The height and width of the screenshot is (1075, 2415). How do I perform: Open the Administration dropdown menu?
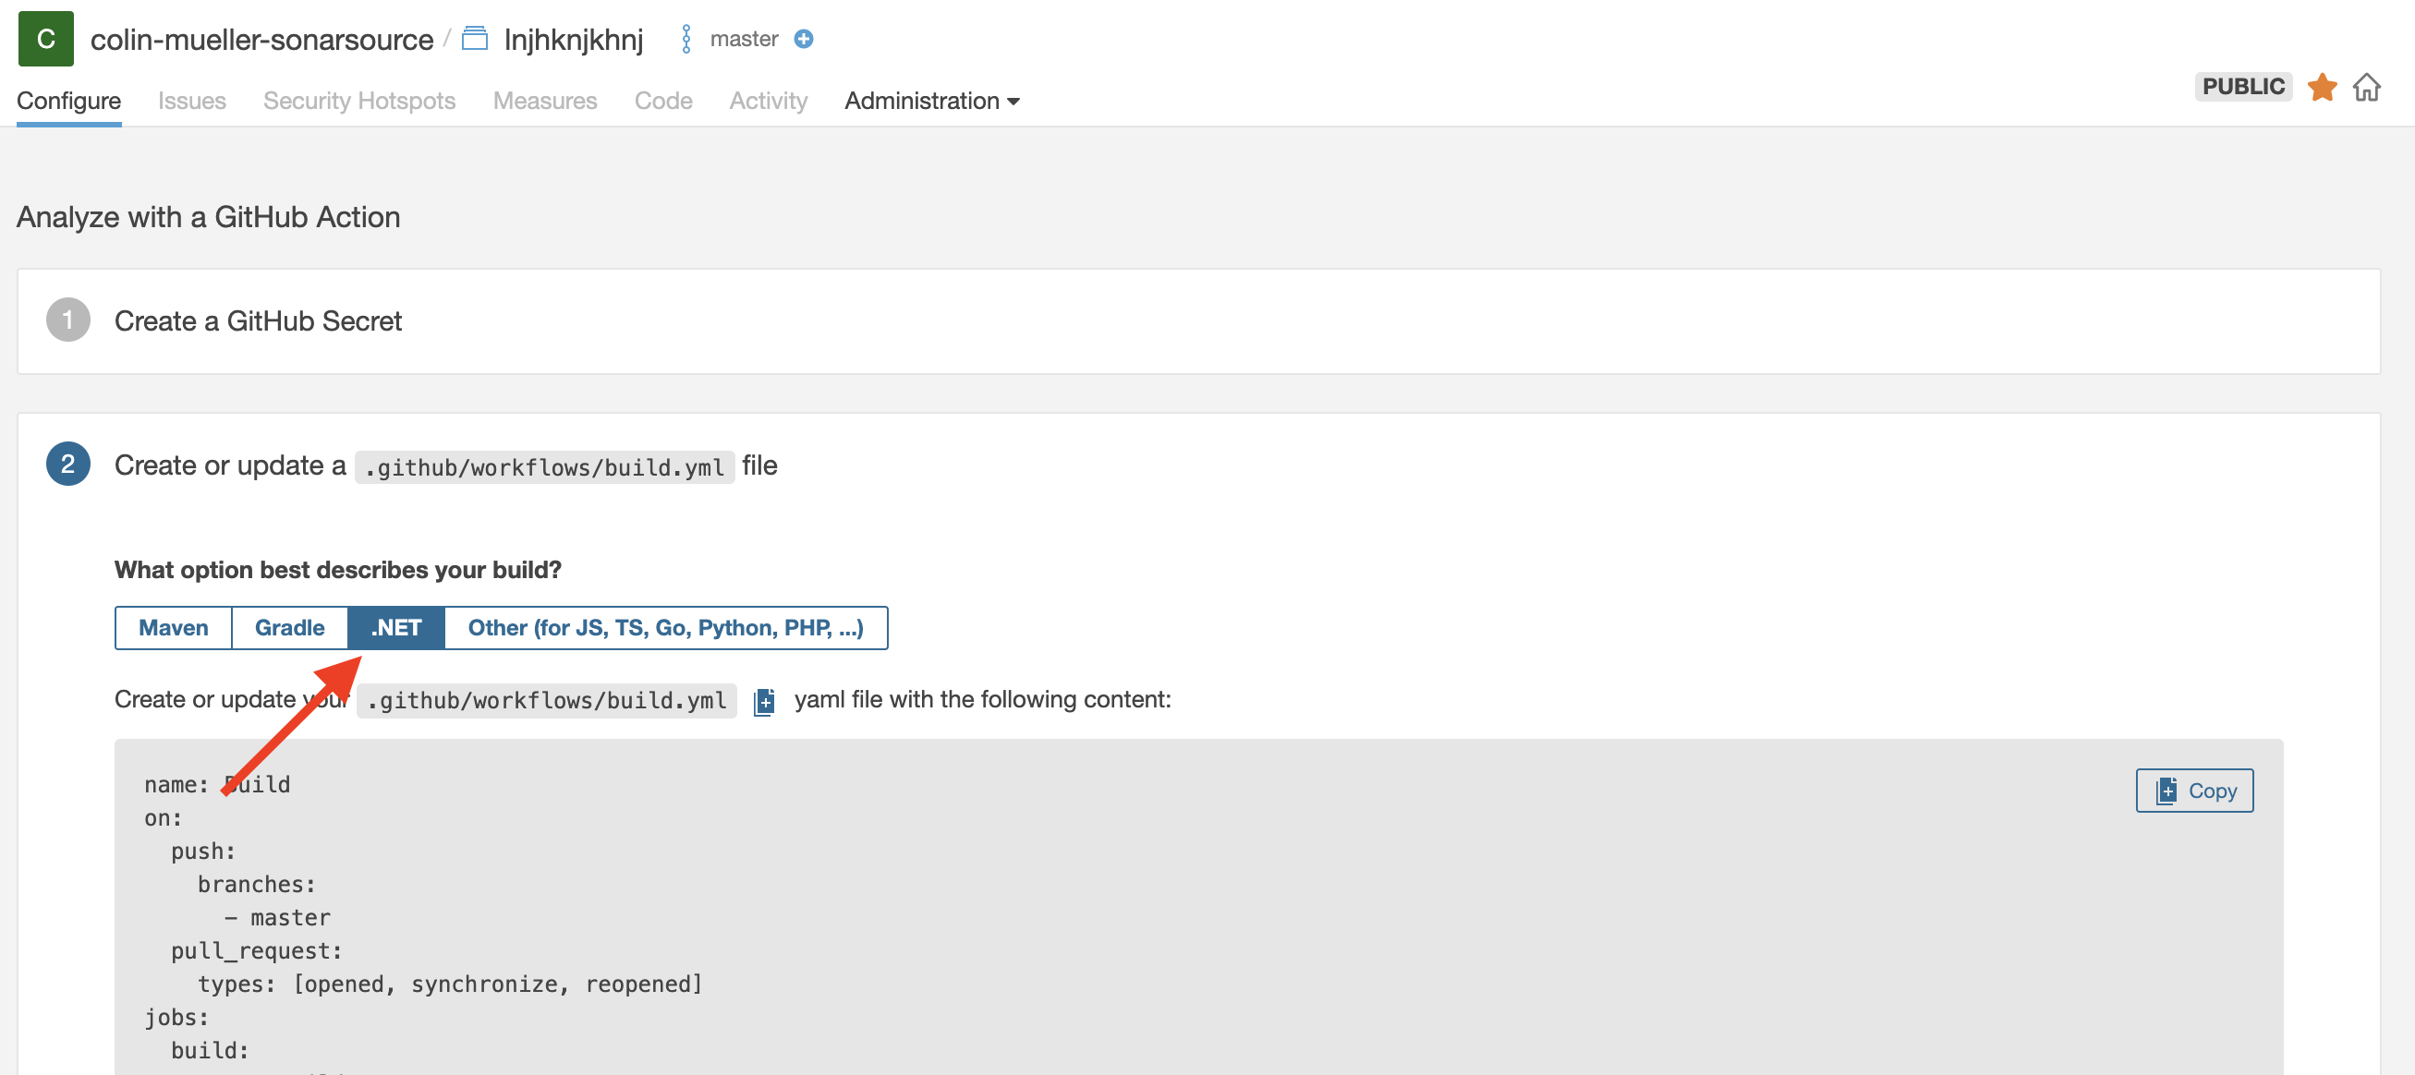[x=932, y=102]
